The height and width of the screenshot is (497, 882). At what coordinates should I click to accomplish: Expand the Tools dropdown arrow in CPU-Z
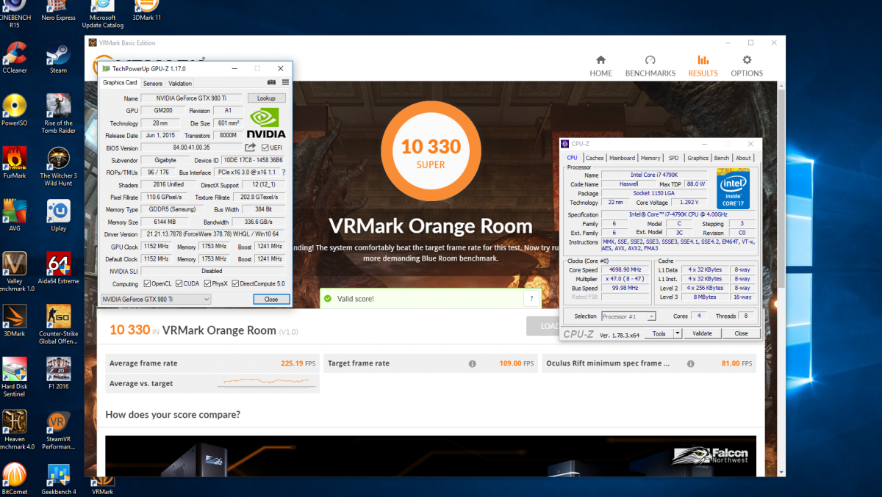click(677, 333)
